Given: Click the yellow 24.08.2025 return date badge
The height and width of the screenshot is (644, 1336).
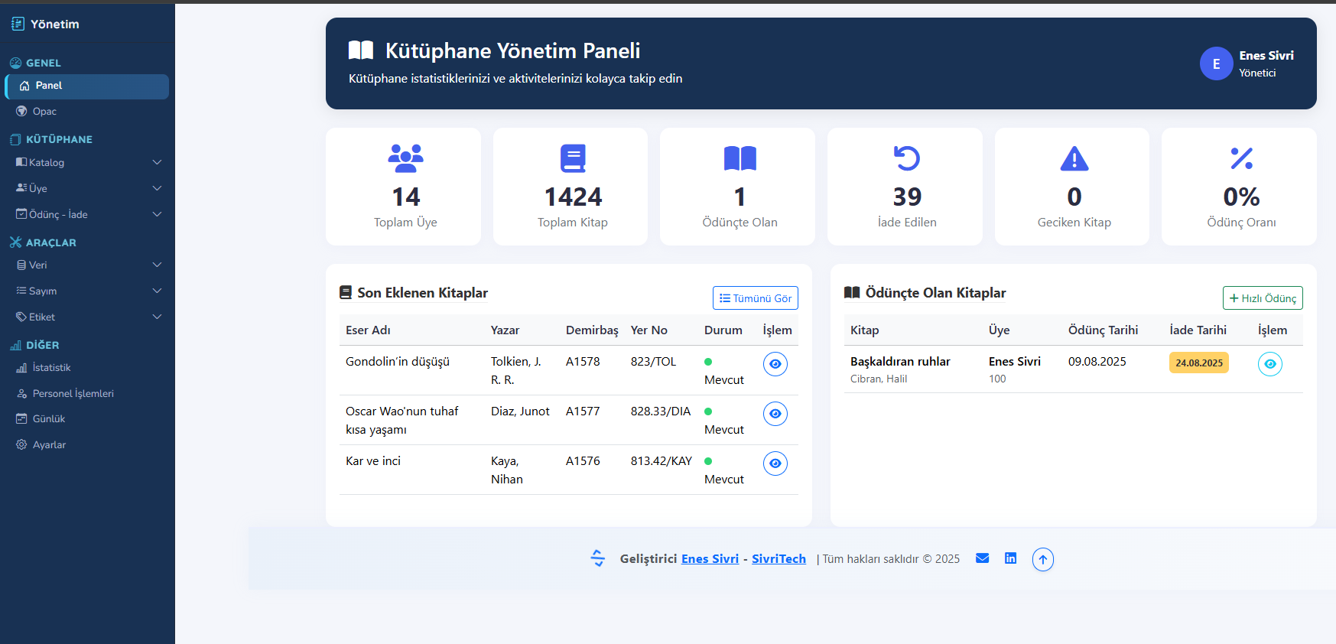Looking at the screenshot, I should pyautogui.click(x=1198, y=363).
